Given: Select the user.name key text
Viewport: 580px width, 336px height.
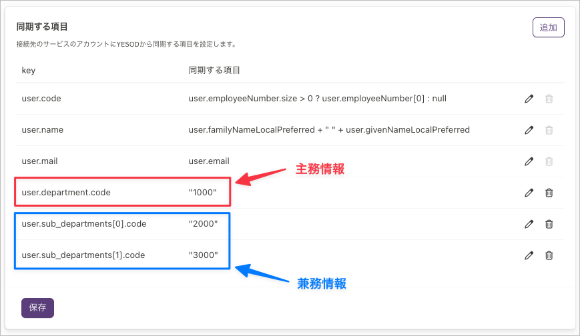Looking at the screenshot, I should pos(43,130).
